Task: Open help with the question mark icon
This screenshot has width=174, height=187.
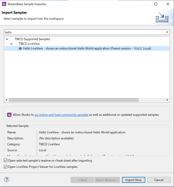Action: [x=7, y=179]
